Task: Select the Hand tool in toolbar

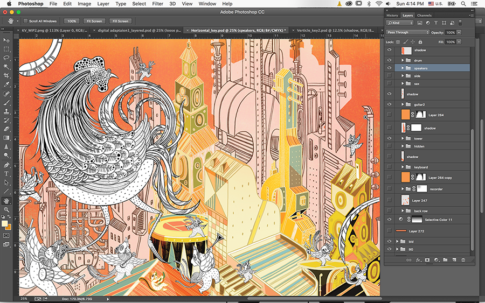Action: tap(6, 201)
